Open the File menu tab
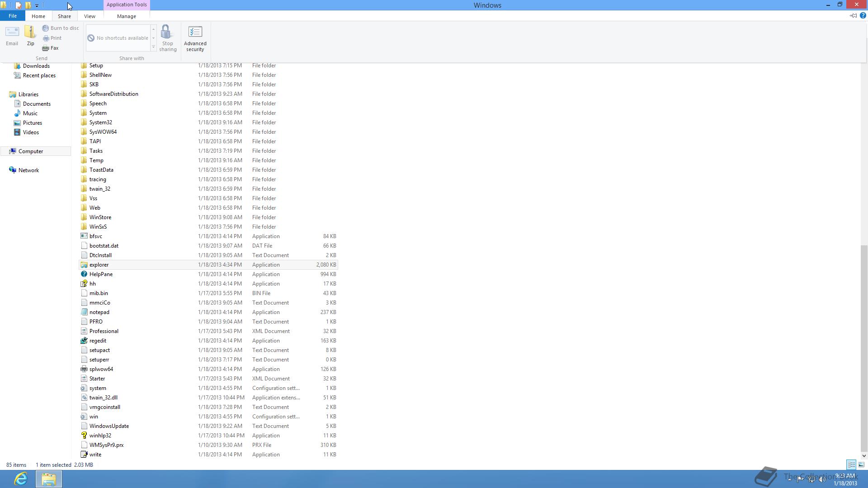Image resolution: width=868 pixels, height=488 pixels. click(13, 16)
